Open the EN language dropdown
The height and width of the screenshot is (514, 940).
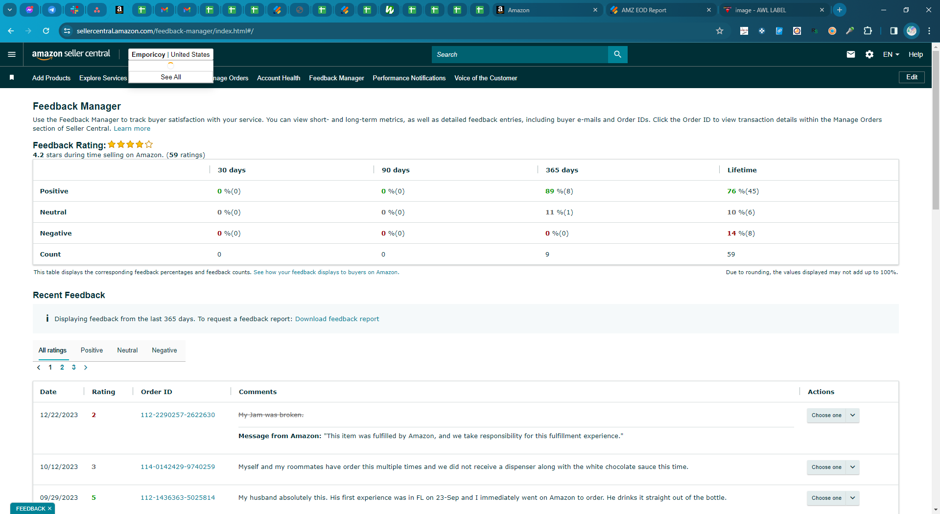pyautogui.click(x=891, y=54)
